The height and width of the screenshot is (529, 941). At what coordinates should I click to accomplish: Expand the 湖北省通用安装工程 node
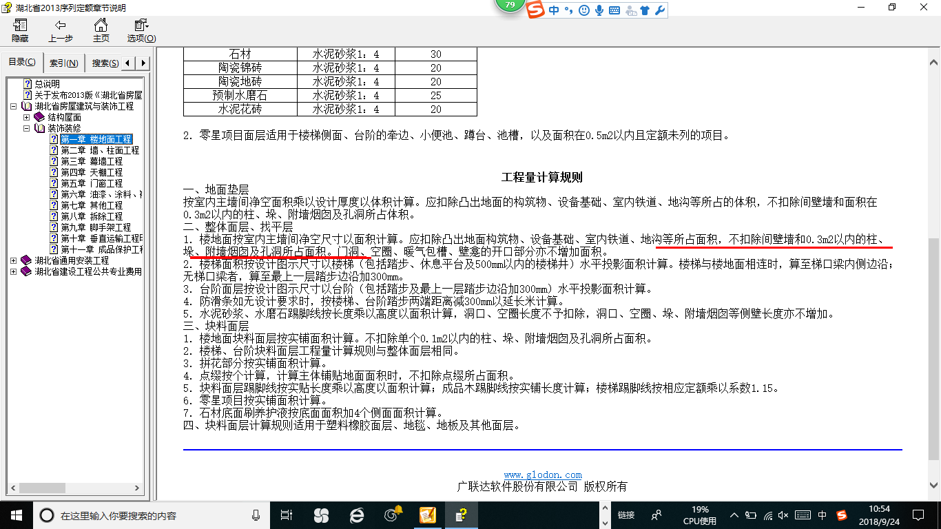pyautogui.click(x=14, y=261)
